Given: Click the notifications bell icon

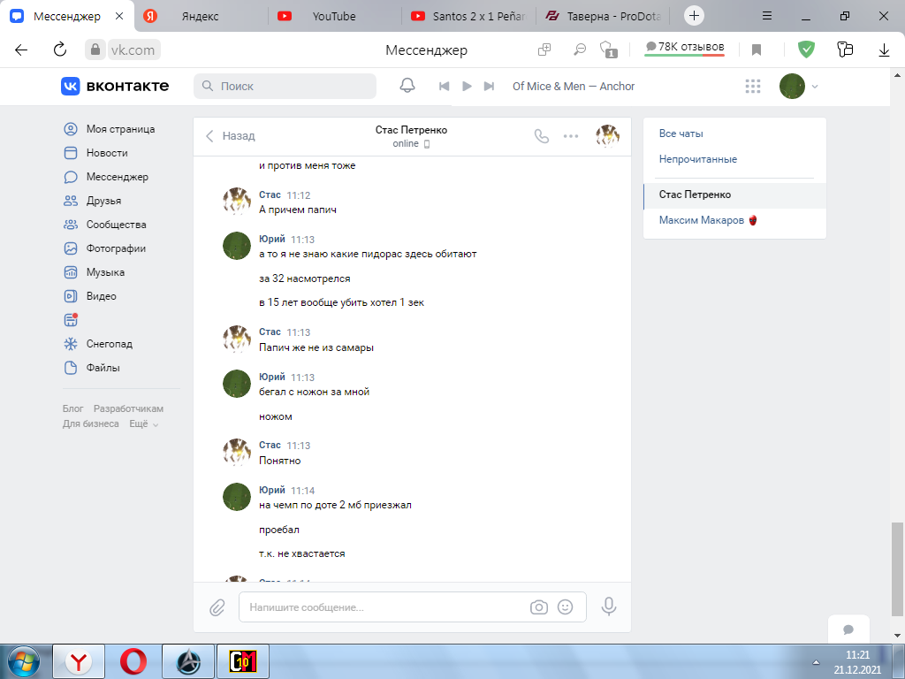Looking at the screenshot, I should (407, 86).
